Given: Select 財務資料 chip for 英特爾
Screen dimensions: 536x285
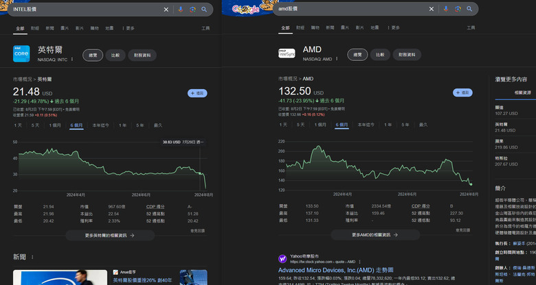Looking at the screenshot, I should 142,55.
